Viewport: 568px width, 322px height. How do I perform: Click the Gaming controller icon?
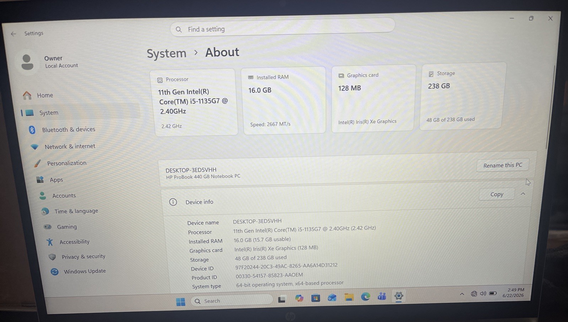47,227
